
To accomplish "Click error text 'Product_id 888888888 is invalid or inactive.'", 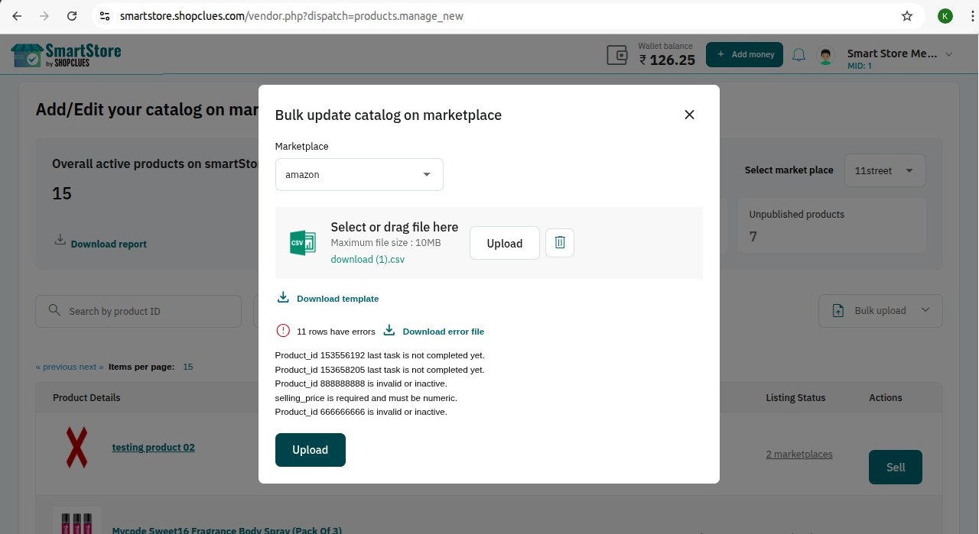I will click(361, 384).
